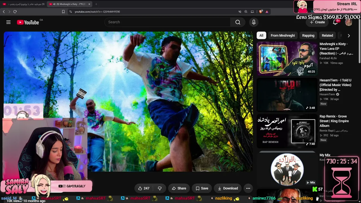Go forward with the browser forward arrow

[x=9, y=12]
